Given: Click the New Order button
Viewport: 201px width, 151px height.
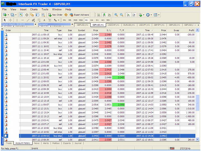Looking at the screenshot, I should coord(55,15).
